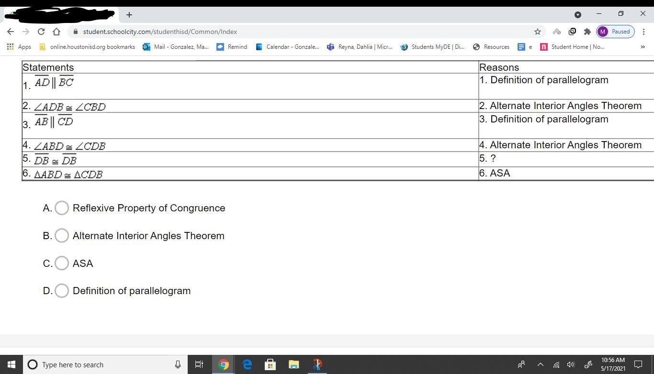654x374 pixels.
Task: Open the Google Docs 'e' bookmark
Action: tap(525, 47)
